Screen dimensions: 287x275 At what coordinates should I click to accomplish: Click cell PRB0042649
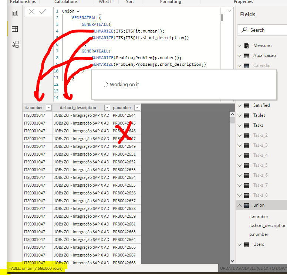coord(126,146)
